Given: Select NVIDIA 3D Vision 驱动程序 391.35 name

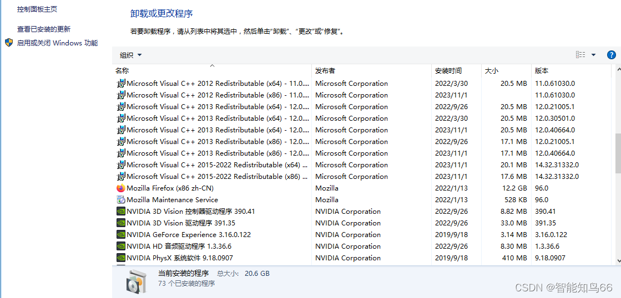Looking at the screenshot, I should coord(181,223).
